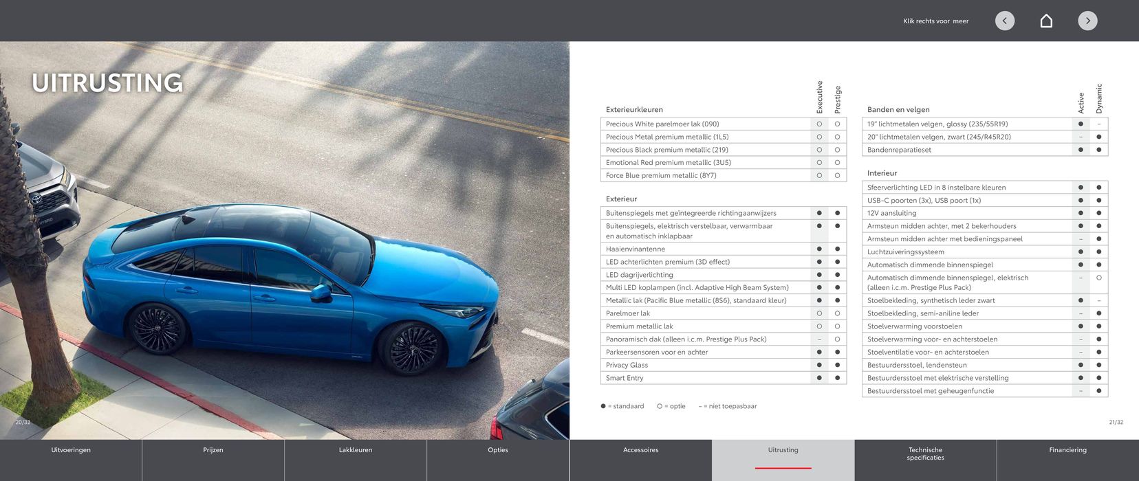Go to the next page arrow

tap(1087, 21)
